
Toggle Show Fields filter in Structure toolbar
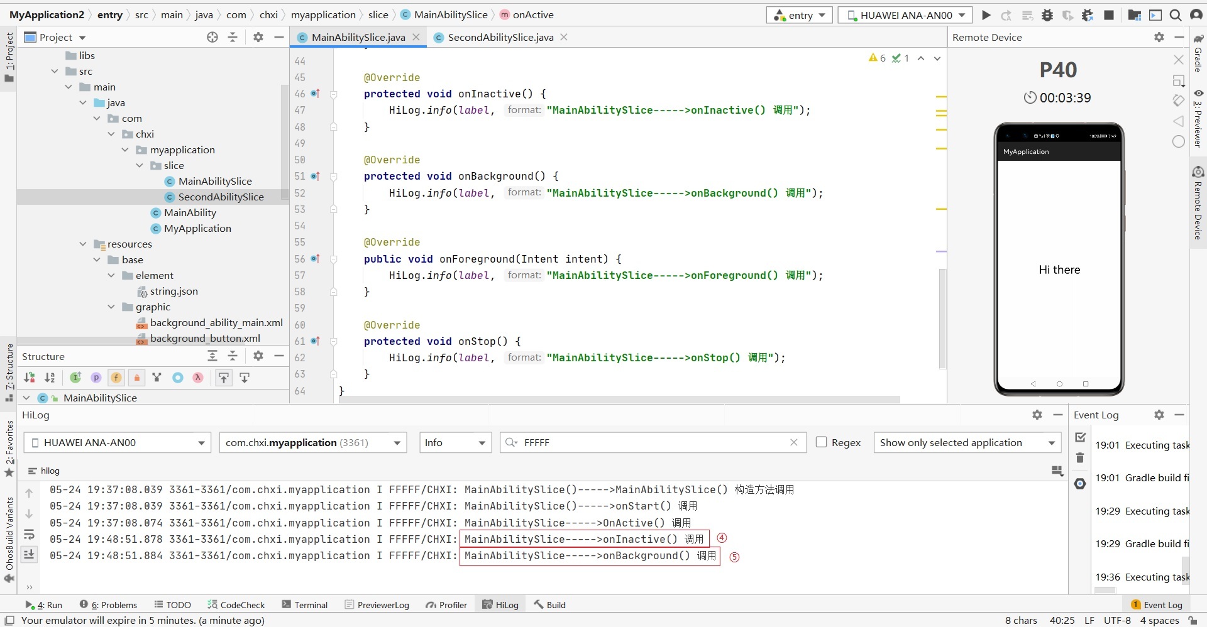(116, 378)
